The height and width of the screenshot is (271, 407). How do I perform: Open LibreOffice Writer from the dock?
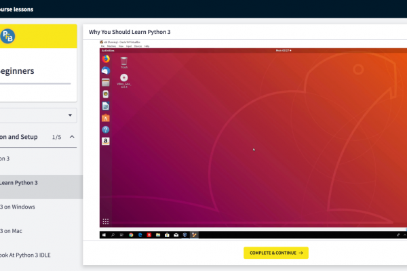[106, 106]
